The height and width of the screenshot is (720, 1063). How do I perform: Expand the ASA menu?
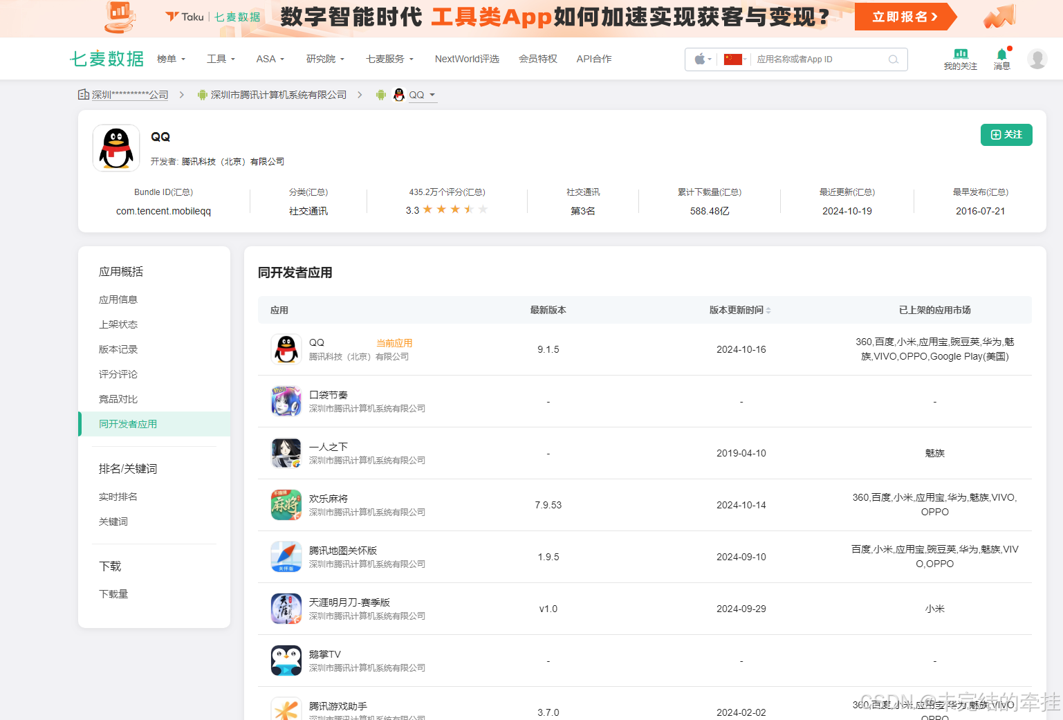point(270,59)
